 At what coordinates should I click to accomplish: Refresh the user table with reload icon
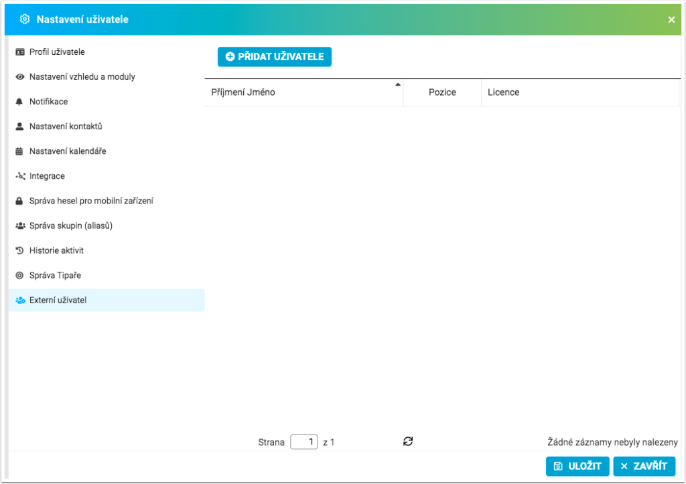(x=408, y=442)
